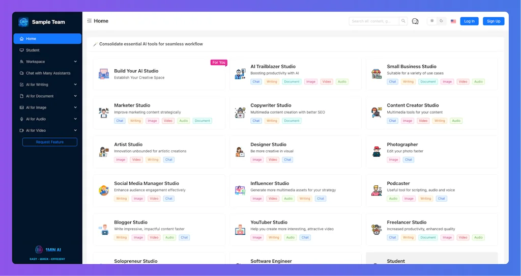521x276 pixels.
Task: Click the pencil icon beside Consolidate banner
Action: (95, 44)
